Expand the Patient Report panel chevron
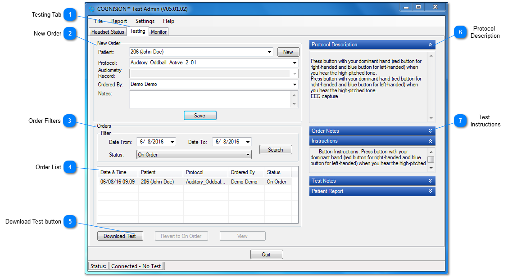This screenshot has width=508, height=278. point(430,191)
